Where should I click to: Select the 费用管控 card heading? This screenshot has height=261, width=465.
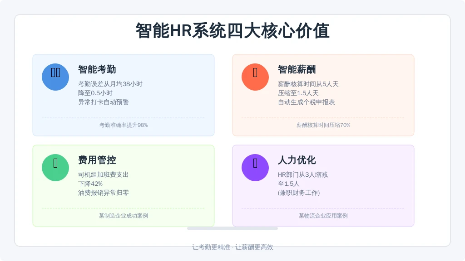[97, 160]
